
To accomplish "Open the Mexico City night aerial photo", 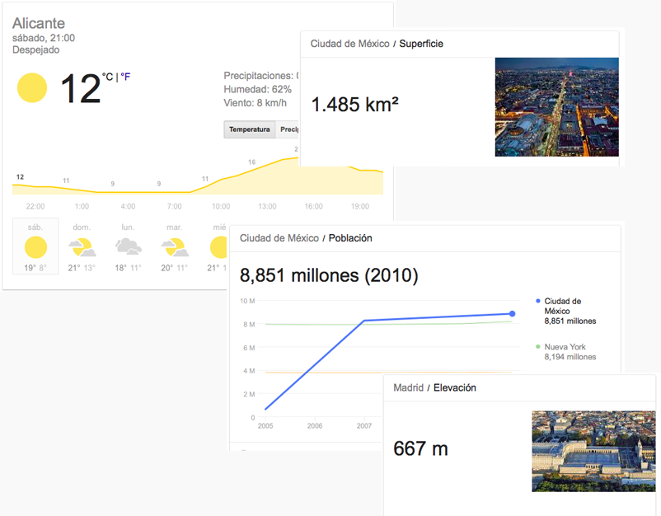I will [x=556, y=106].
